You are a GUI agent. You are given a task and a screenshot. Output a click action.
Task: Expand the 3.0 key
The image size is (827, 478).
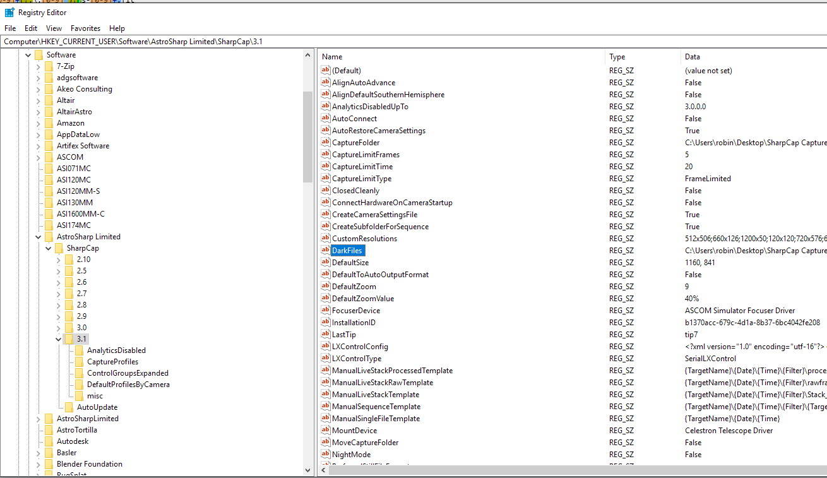58,328
